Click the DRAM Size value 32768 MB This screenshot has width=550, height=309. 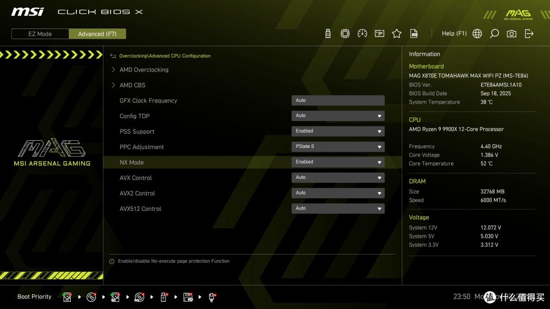pyautogui.click(x=492, y=192)
